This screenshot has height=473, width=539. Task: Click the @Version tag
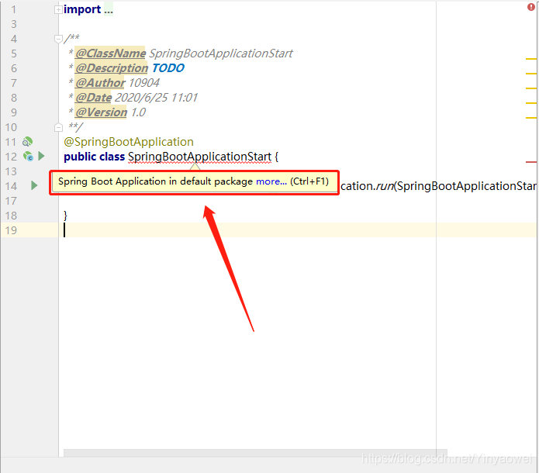tap(101, 112)
